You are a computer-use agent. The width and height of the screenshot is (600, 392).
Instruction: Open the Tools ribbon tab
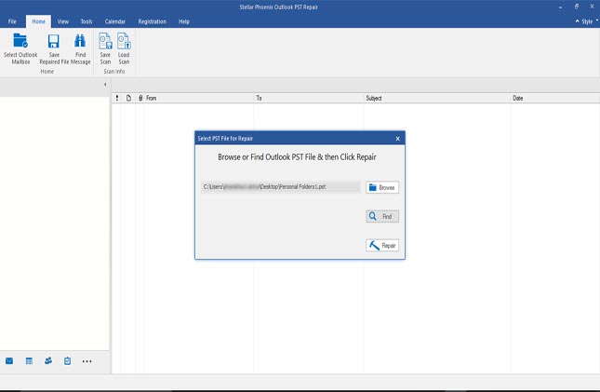(x=87, y=20)
